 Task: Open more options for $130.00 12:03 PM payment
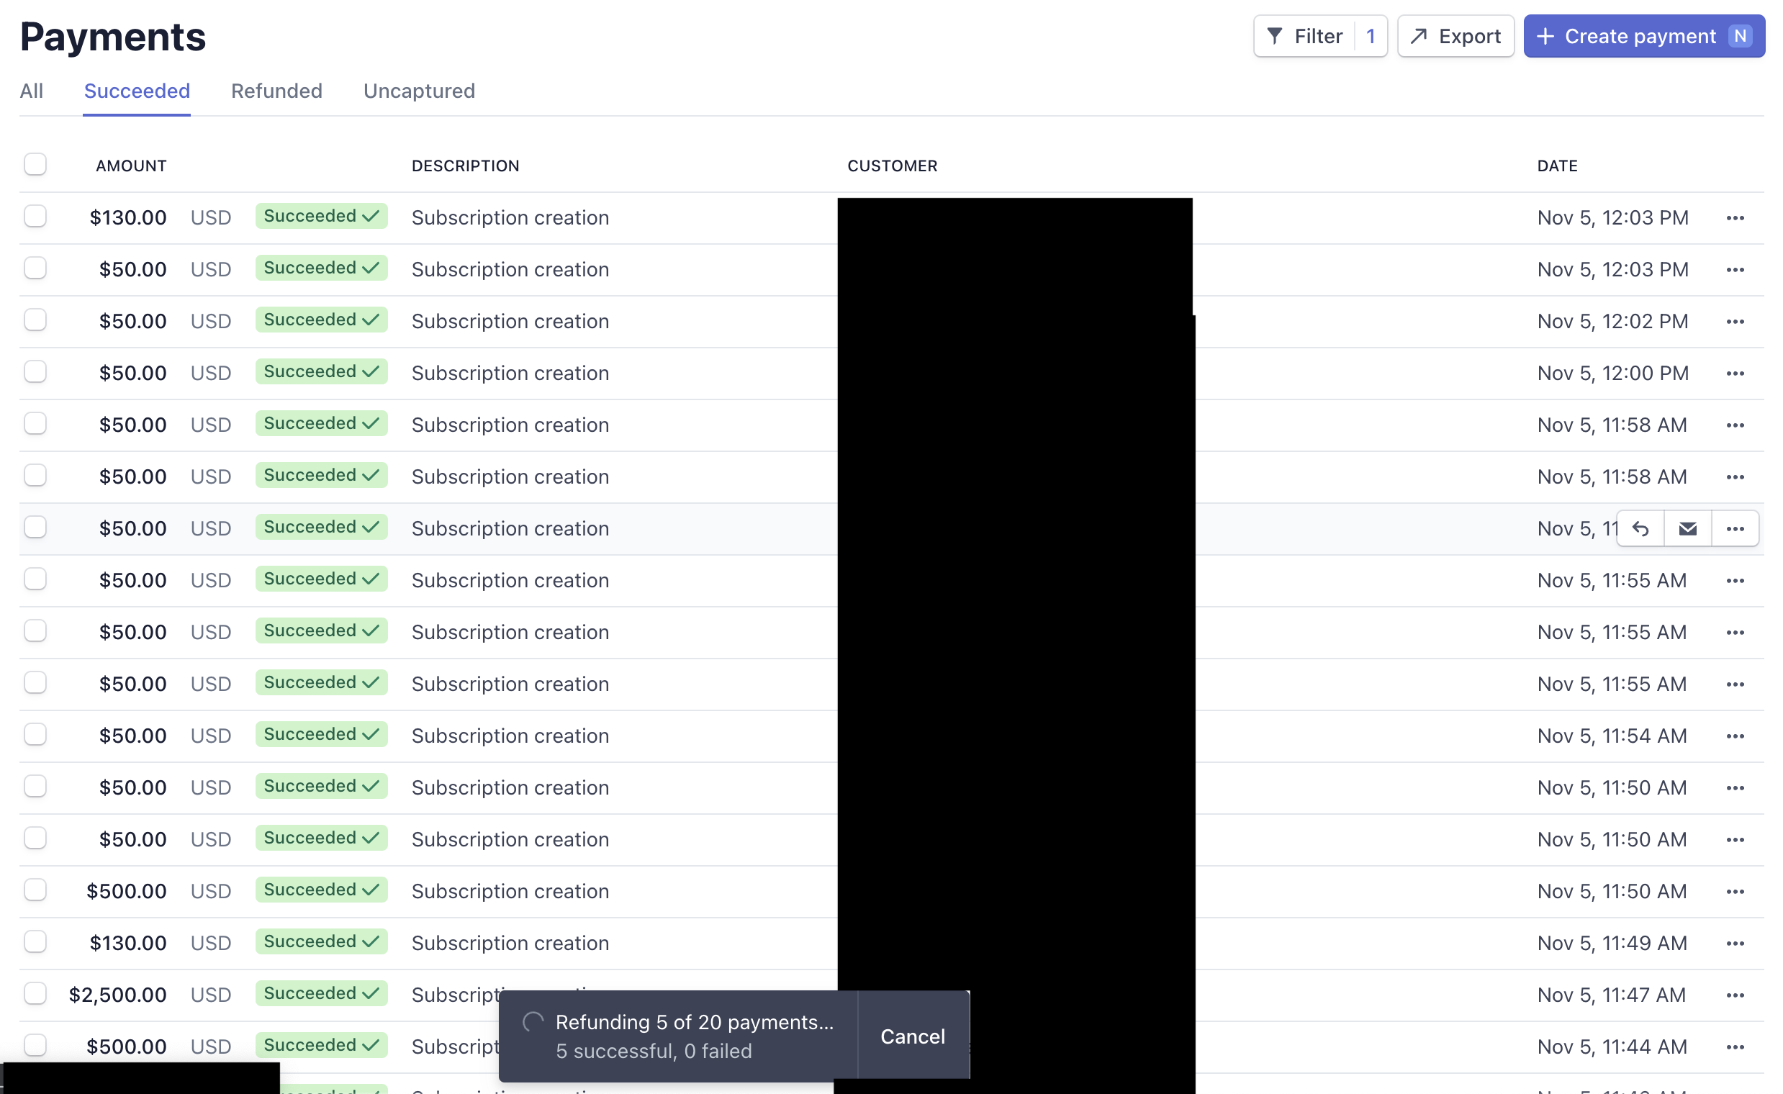click(1735, 218)
